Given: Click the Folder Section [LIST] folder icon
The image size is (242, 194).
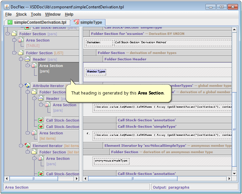Looking at the screenshot, I should (21, 53).
